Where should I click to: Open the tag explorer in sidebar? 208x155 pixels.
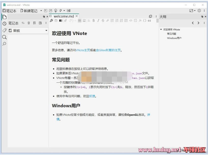tap(4, 30)
